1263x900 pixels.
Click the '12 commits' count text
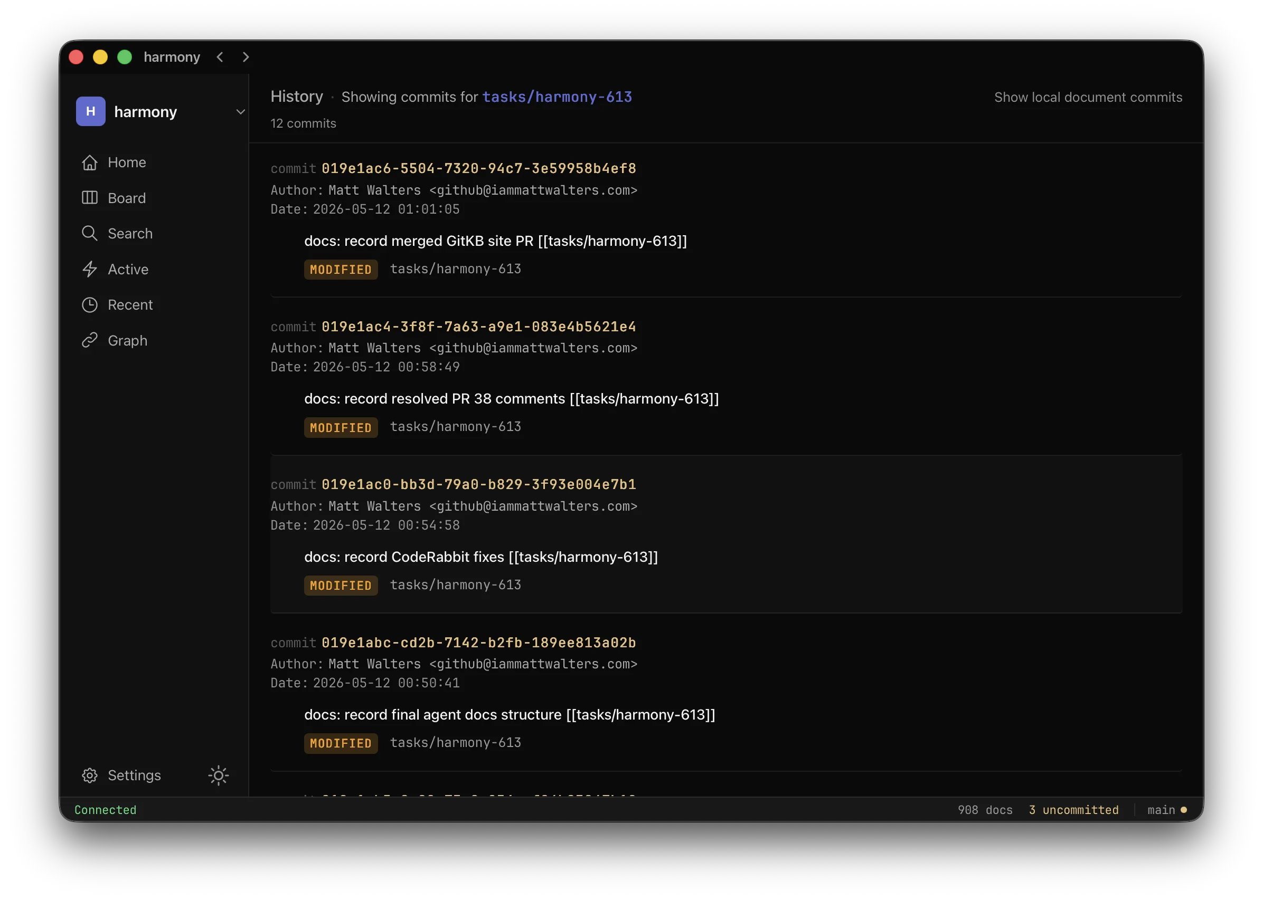point(303,123)
